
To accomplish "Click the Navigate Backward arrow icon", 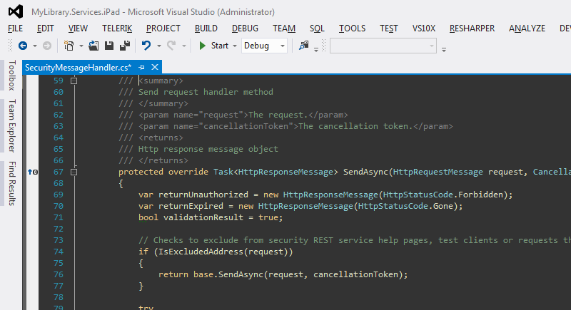I will click(x=23, y=46).
